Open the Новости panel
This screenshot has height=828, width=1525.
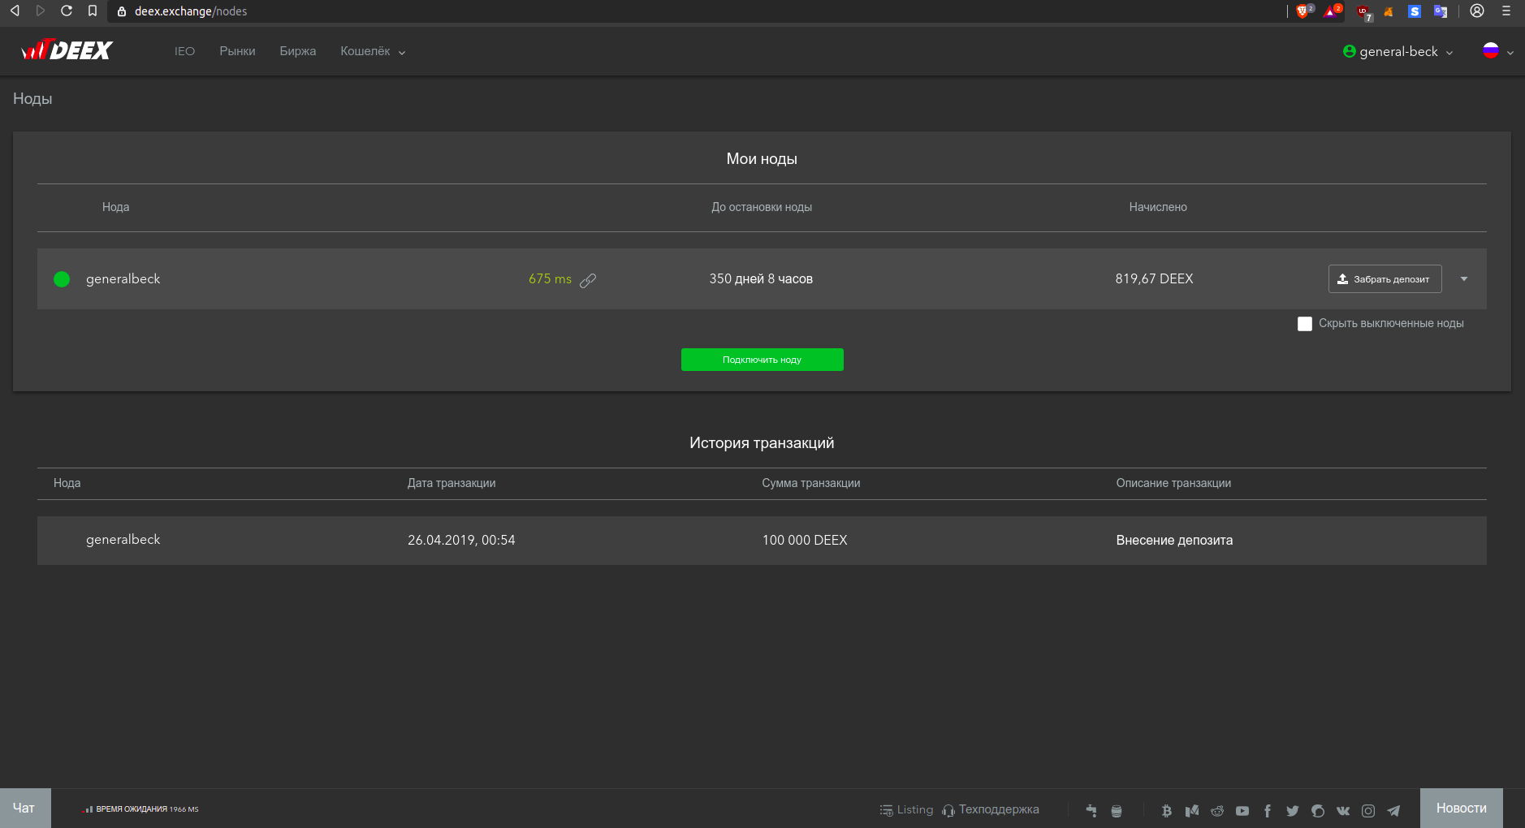[1461, 809]
